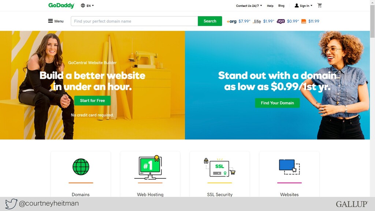Go to the Blog link
Screen dimensions: 375x211
tap(281, 5)
